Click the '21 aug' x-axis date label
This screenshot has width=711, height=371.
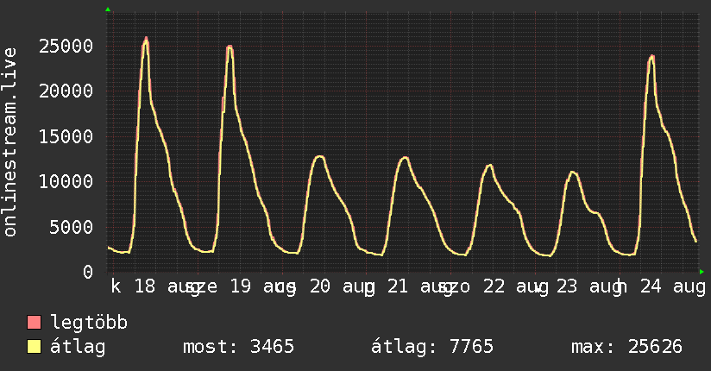420,286
